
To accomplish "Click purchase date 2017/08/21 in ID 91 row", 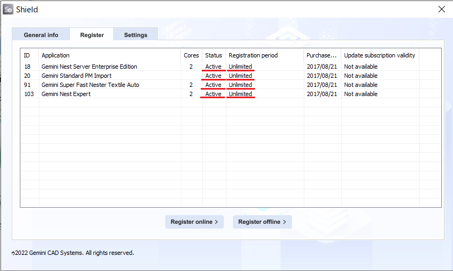I will 322,85.
